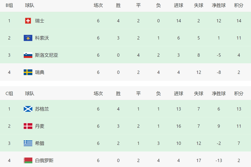Screen dimensions: 251x167
Task: Click the Denmark flag icon
Action: [28, 126]
